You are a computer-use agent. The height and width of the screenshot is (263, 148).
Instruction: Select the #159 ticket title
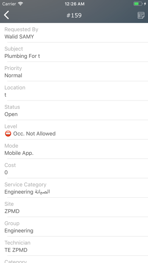74,15
